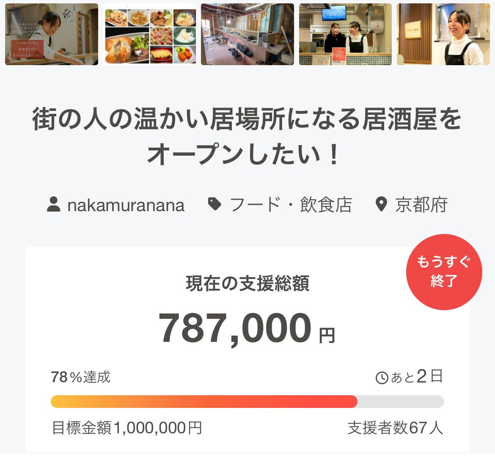View the thumbnail of two staff at counter

pos(345,34)
